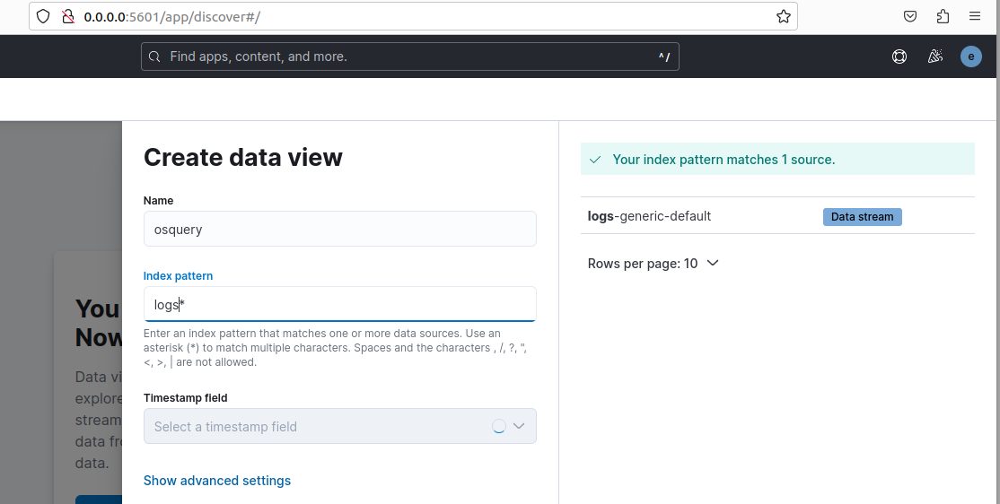The image size is (1000, 504).
Task: Click the insecure connection lock icon
Action: point(67,16)
